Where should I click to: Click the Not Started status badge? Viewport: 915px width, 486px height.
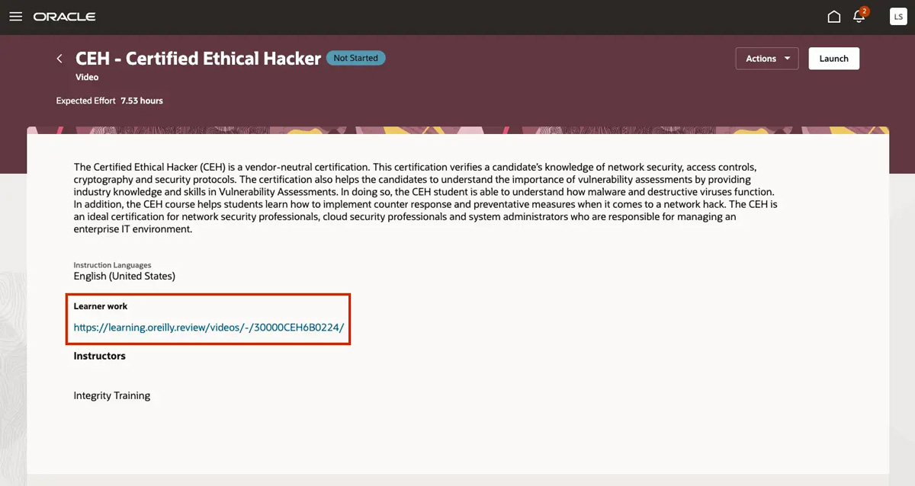click(x=356, y=58)
